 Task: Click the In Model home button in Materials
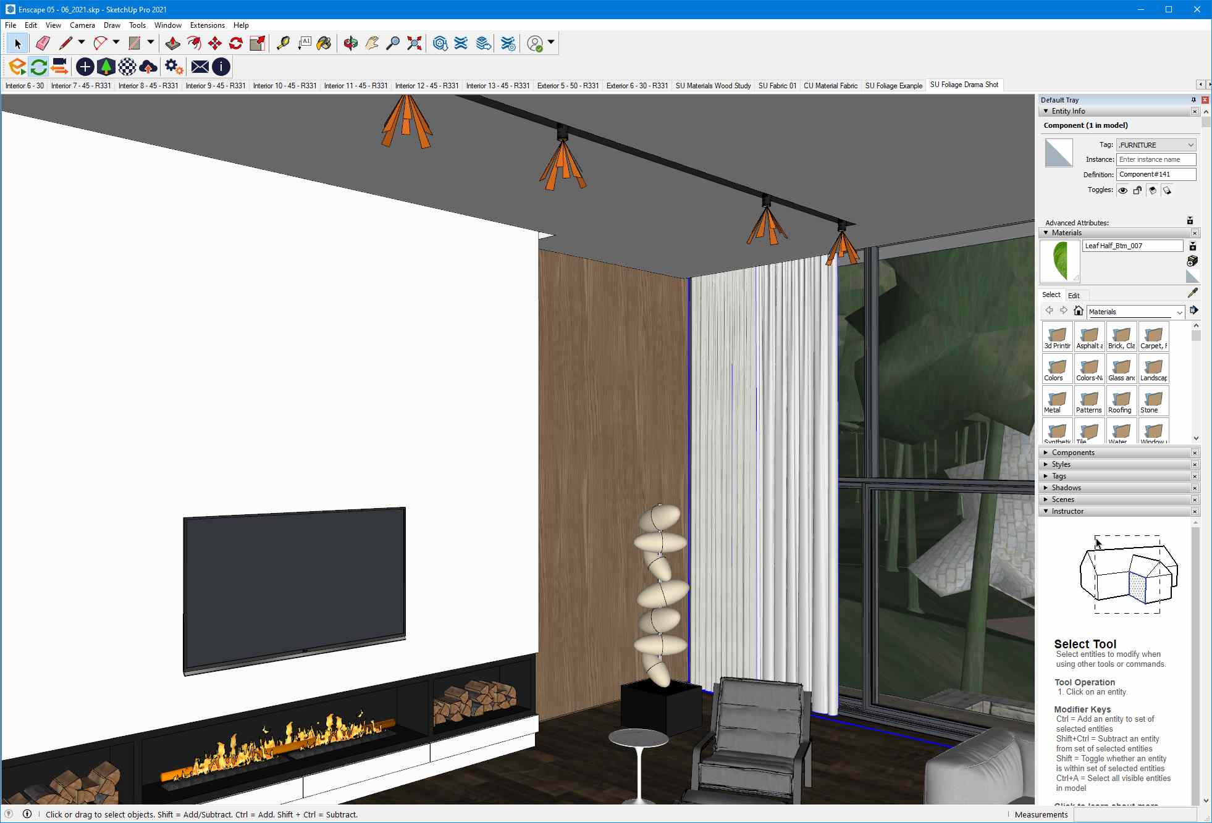pos(1079,311)
